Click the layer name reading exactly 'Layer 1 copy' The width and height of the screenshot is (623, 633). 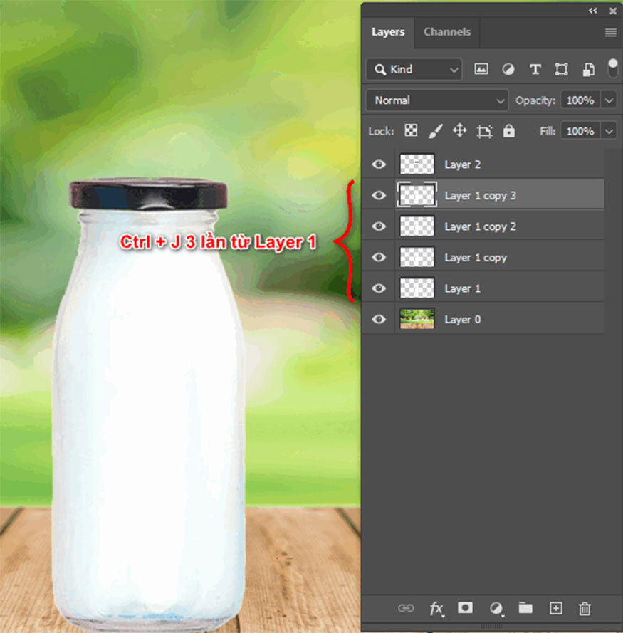[476, 258]
